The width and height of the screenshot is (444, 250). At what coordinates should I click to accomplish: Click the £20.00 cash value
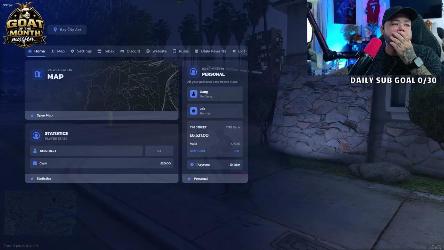165,163
